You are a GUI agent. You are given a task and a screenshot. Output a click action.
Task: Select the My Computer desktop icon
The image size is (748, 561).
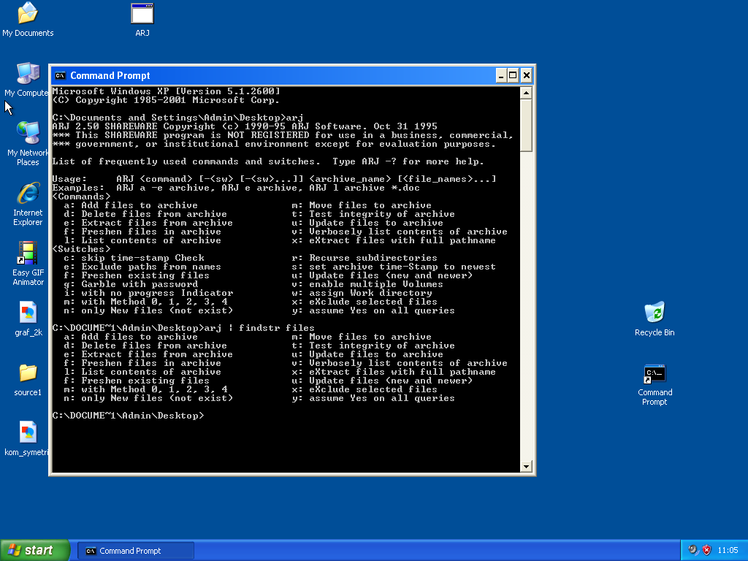tap(27, 80)
